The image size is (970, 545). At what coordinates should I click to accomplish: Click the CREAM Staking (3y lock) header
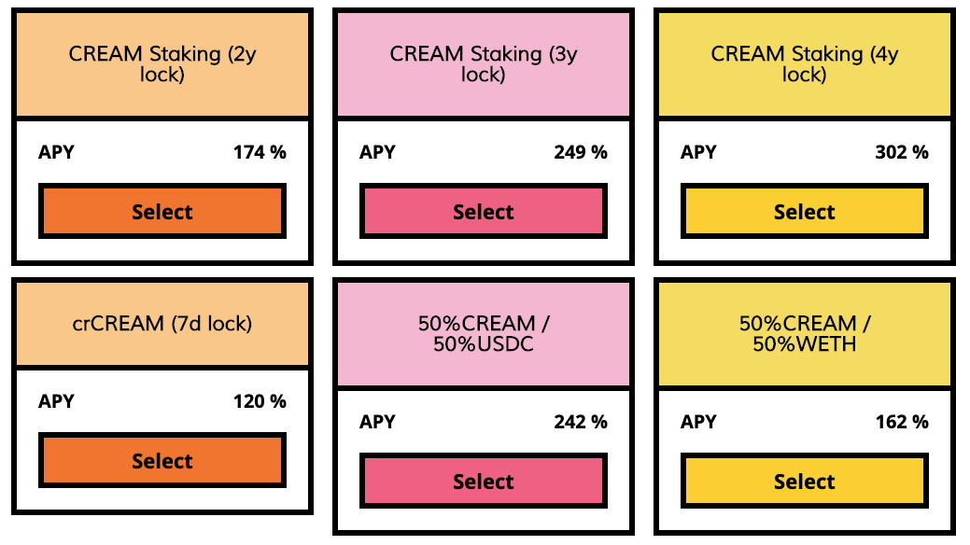tap(484, 63)
